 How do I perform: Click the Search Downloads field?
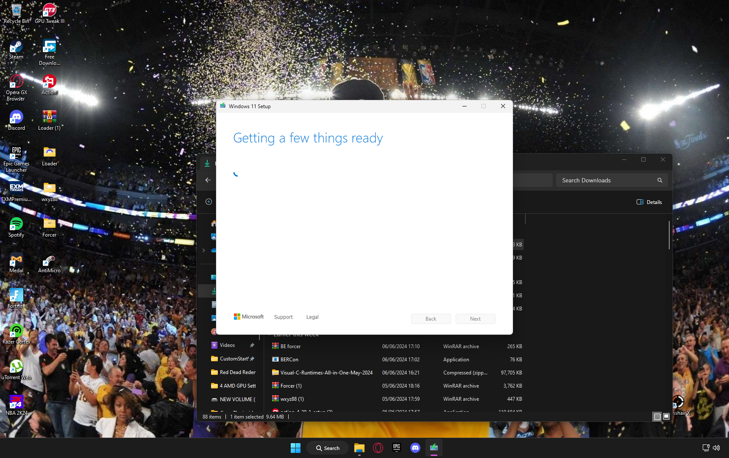click(612, 180)
